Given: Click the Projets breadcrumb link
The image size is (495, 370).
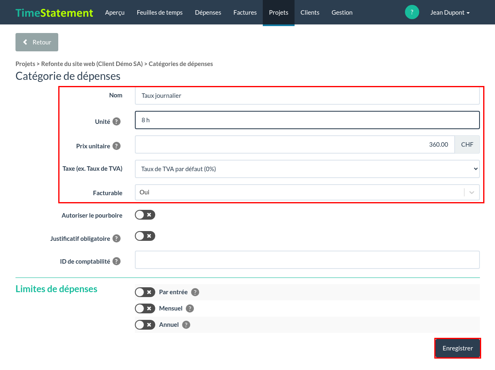Looking at the screenshot, I should coord(25,64).
